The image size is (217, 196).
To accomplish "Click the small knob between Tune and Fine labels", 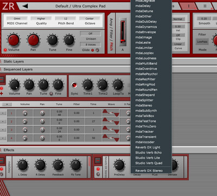I will pyautogui.click(x=51, y=93).
